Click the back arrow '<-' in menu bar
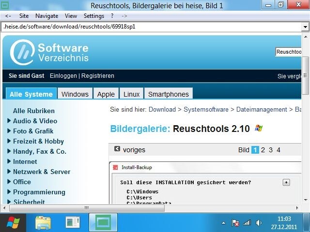This screenshot has height=232, width=310. tap(8, 16)
